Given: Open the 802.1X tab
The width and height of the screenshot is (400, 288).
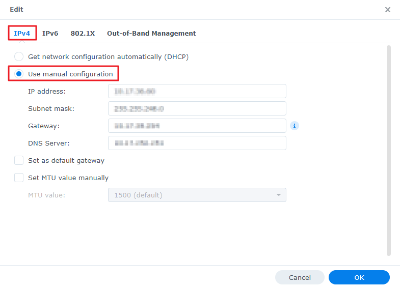Looking at the screenshot, I should click(x=83, y=34).
